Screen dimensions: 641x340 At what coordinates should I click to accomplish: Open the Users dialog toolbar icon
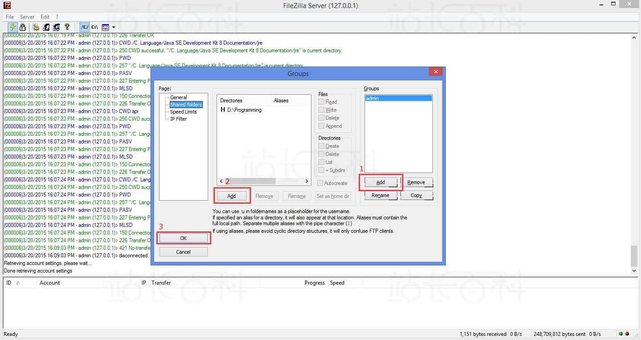tap(46, 27)
